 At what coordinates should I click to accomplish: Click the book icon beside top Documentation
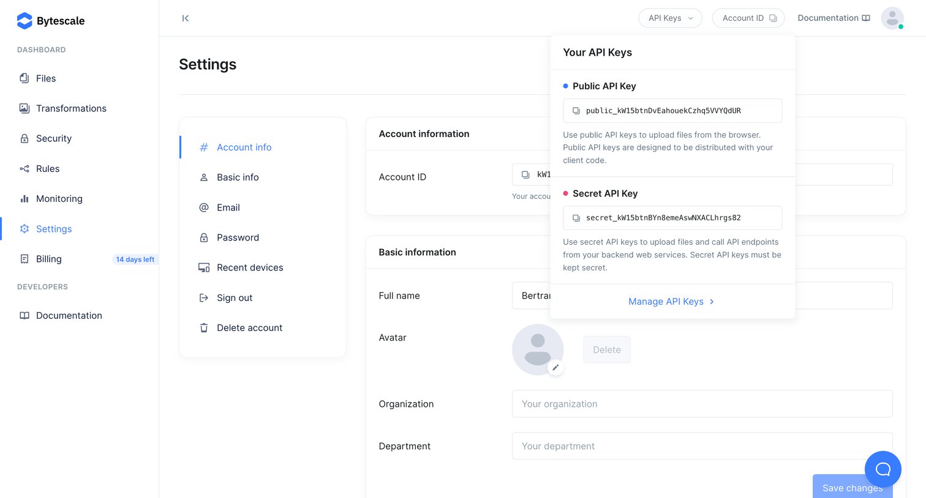866,18
